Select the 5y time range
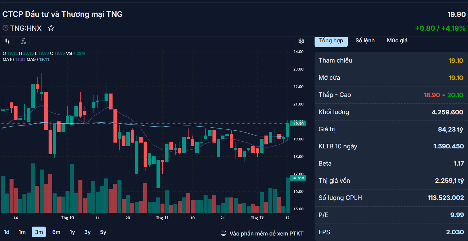 (103, 232)
